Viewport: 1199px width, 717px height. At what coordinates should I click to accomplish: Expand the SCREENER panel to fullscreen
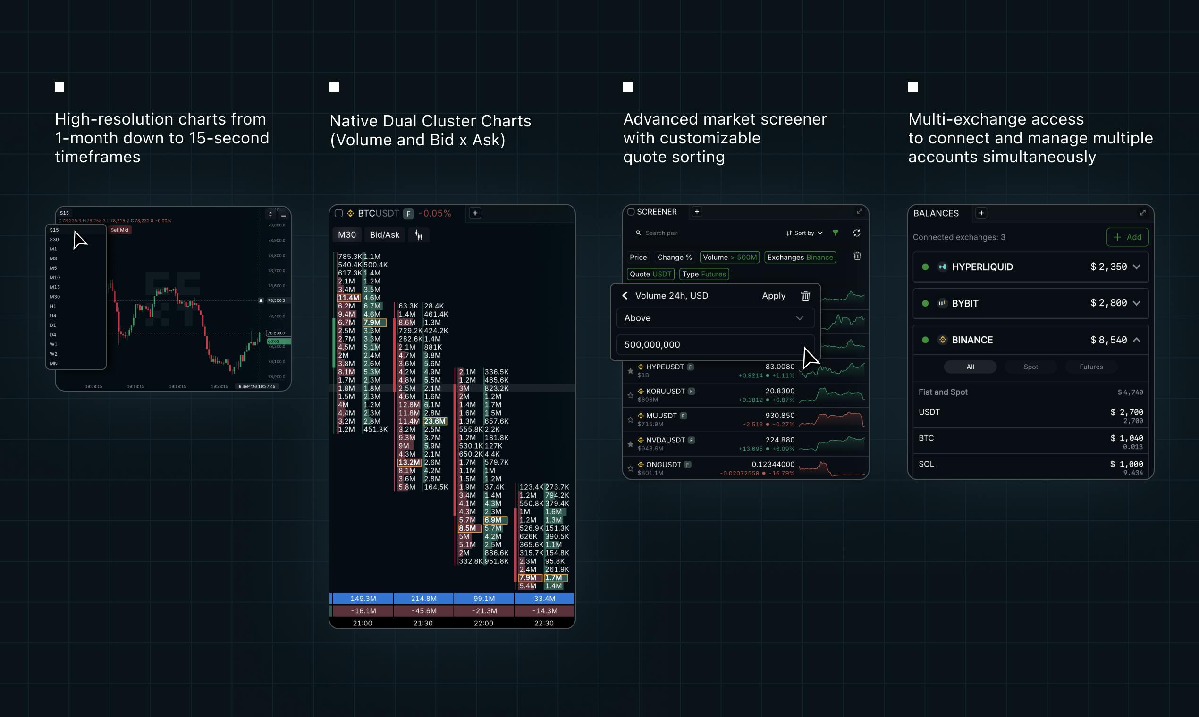(x=859, y=212)
